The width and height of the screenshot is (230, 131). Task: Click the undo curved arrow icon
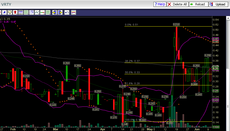[x=67, y=12]
